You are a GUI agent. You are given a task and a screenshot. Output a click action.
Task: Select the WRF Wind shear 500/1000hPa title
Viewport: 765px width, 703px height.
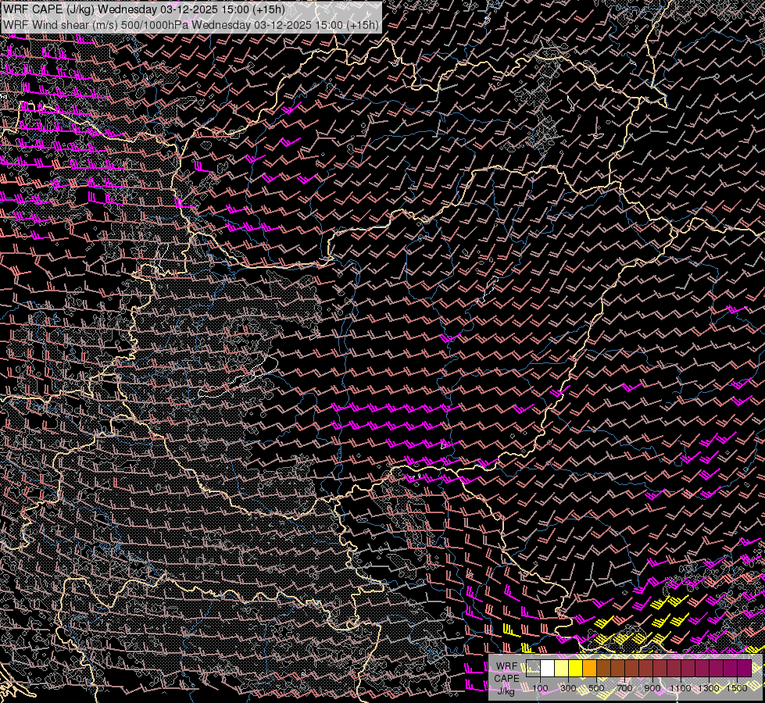tap(191, 24)
